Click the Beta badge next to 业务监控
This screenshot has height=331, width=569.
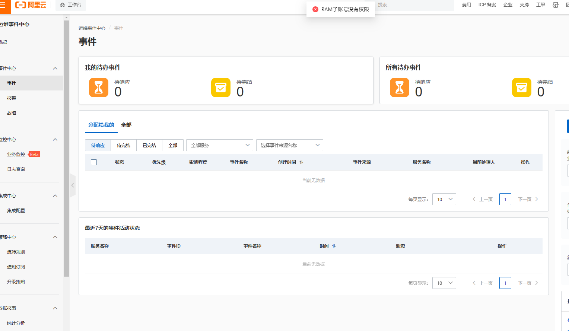pyautogui.click(x=34, y=155)
